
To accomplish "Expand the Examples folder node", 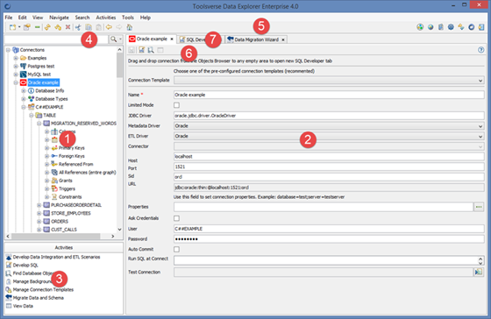I will point(16,58).
